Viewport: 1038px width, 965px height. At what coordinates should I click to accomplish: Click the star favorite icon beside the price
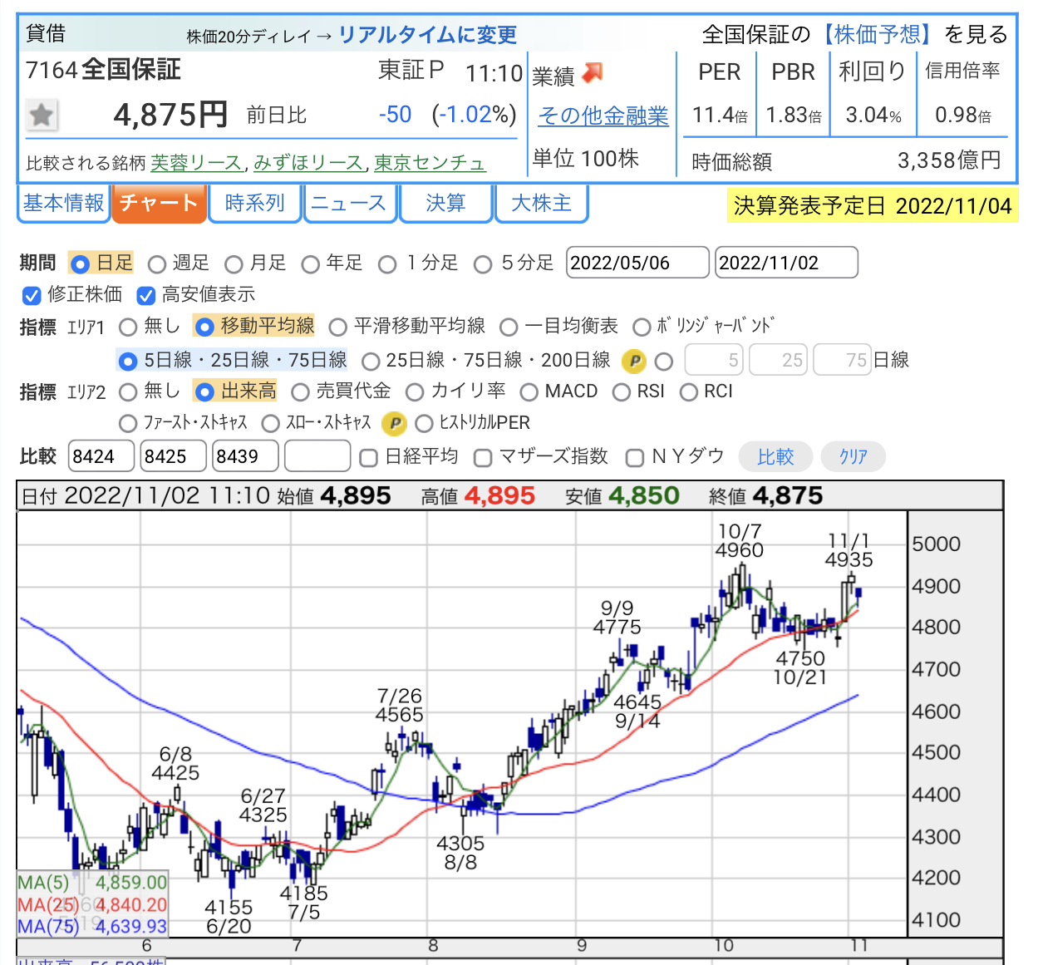[x=42, y=115]
